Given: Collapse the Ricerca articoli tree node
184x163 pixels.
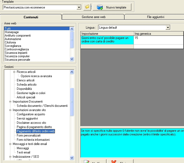Looking at the screenshot, I should point(14,72).
